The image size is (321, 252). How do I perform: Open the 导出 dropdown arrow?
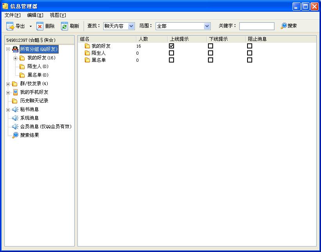tap(31, 26)
